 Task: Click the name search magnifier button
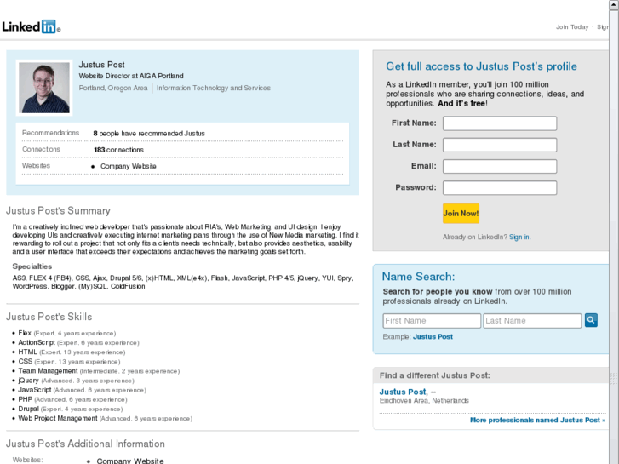(591, 320)
